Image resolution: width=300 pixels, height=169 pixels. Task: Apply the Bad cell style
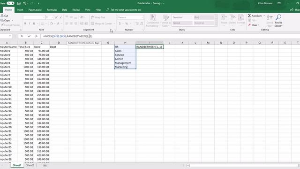pos(203,17)
